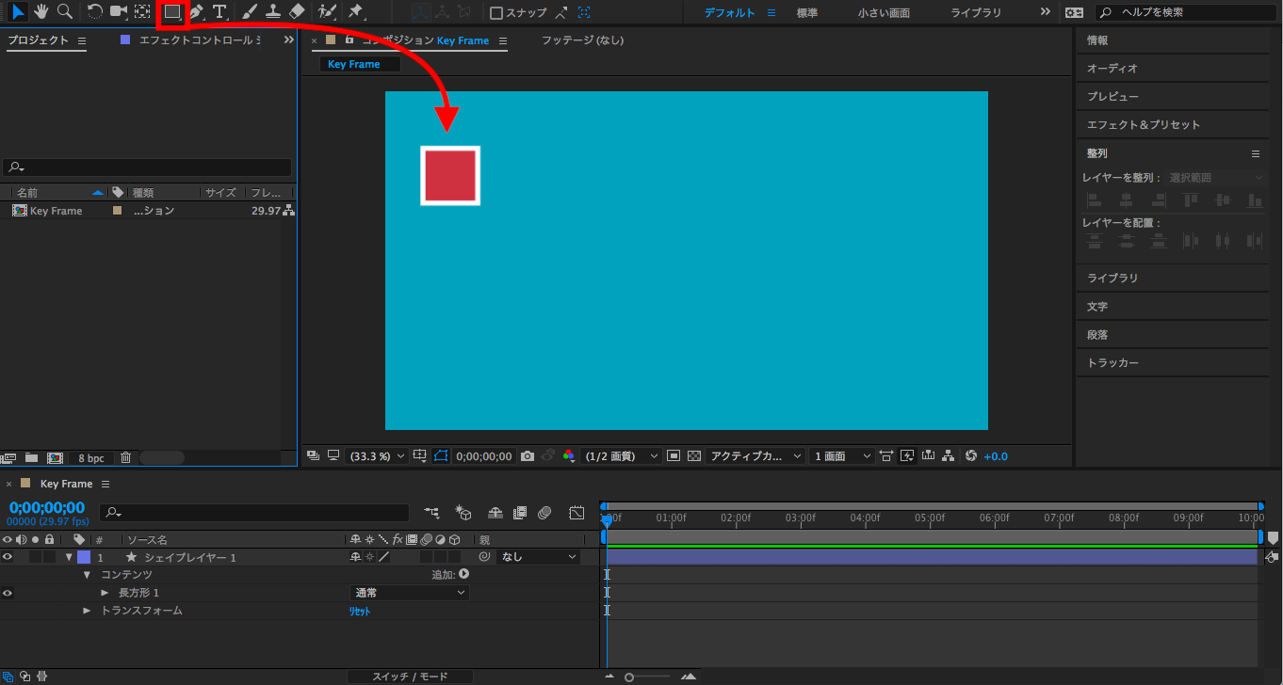1283x685 pixels.
Task: Switch to the 標準 workspace
Action: click(x=806, y=13)
